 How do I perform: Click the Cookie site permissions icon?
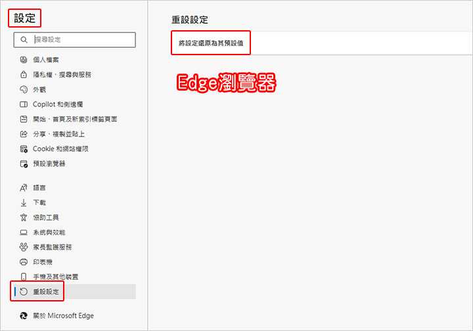24,149
